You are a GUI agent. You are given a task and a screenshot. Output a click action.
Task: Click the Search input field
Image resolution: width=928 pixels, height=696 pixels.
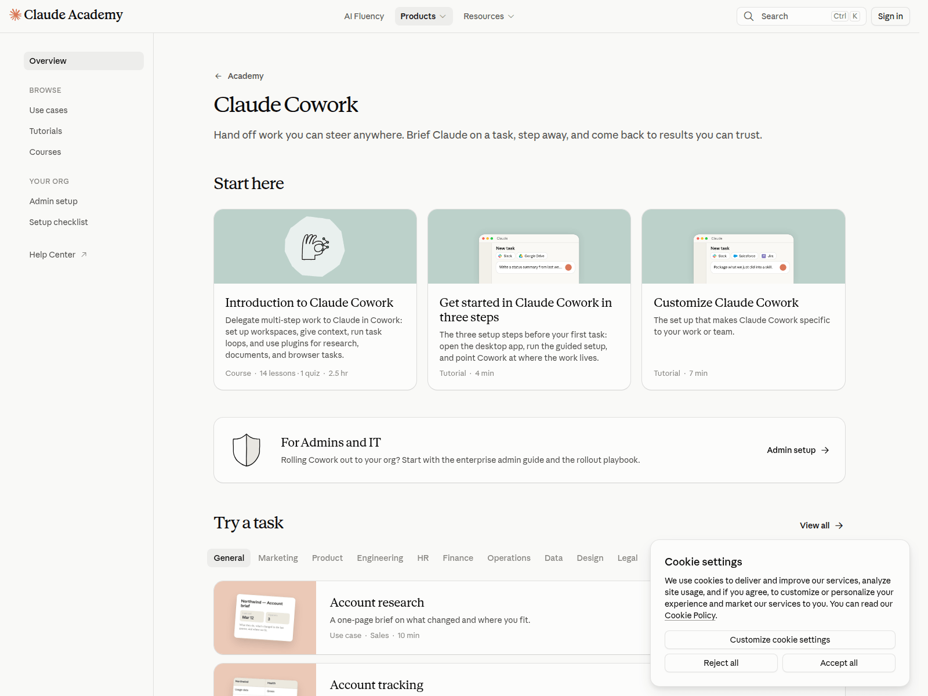coord(802,16)
